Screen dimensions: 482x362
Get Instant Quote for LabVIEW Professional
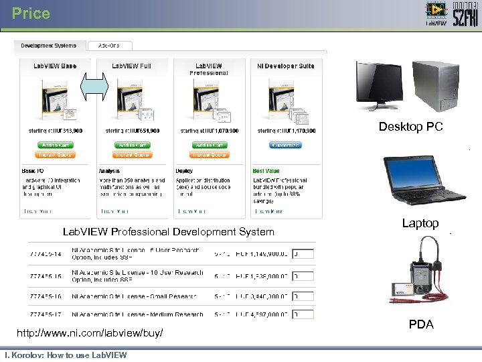pyautogui.click(x=210, y=155)
